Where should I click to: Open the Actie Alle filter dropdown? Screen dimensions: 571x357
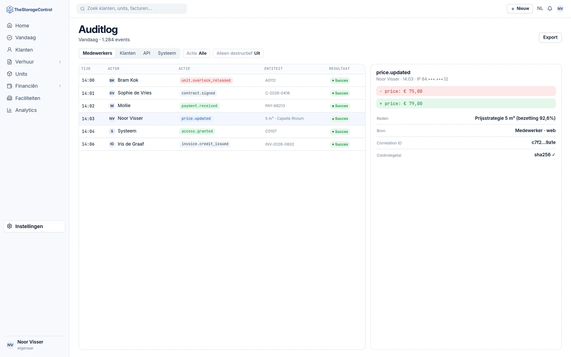196,53
